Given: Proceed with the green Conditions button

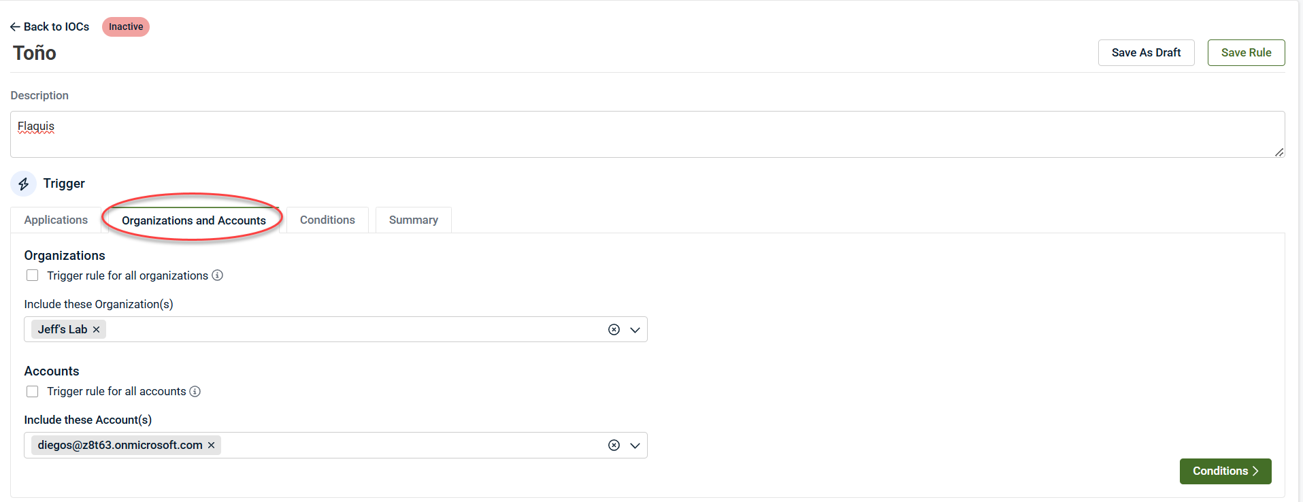Looking at the screenshot, I should (x=1225, y=471).
